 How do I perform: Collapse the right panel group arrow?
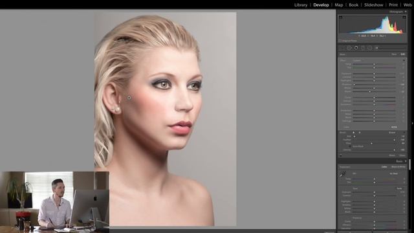(412, 123)
